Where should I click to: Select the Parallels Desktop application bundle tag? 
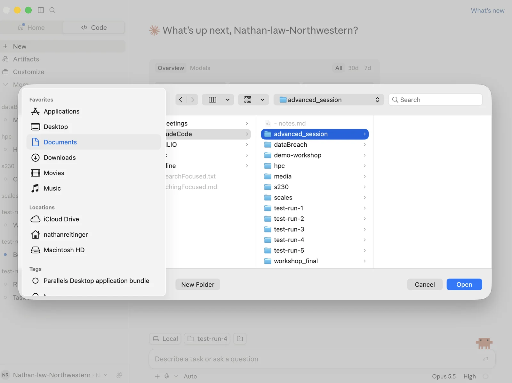pyautogui.click(x=93, y=281)
